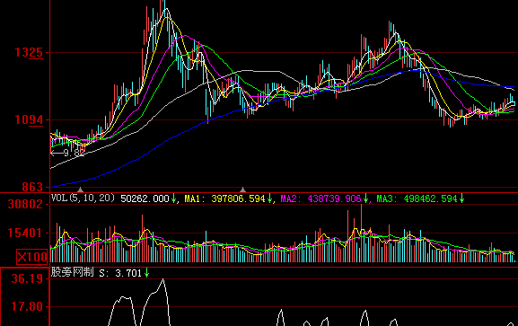Click the magenta MA2: 438739.906 readout
The height and width of the screenshot is (326, 518).
tap(320, 198)
